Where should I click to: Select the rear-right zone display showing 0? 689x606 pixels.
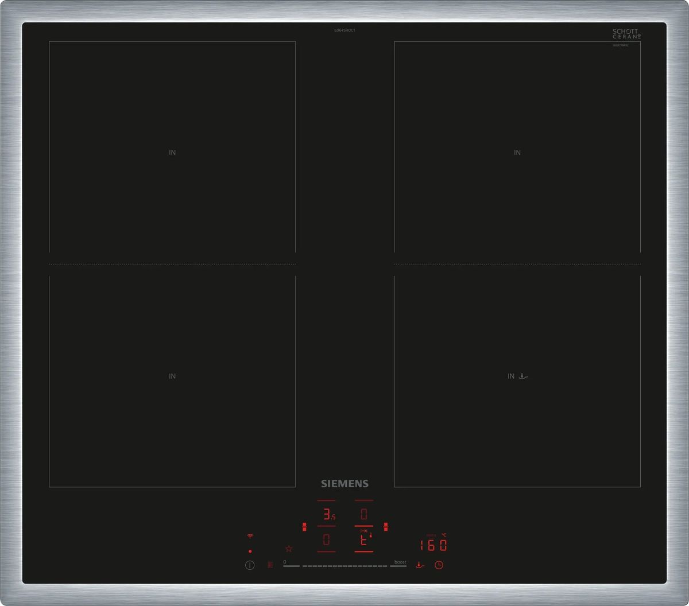click(x=364, y=513)
